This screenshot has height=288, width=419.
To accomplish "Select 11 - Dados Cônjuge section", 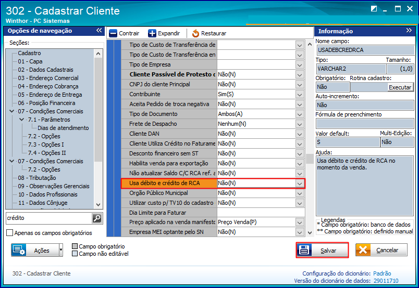I will [43, 203].
